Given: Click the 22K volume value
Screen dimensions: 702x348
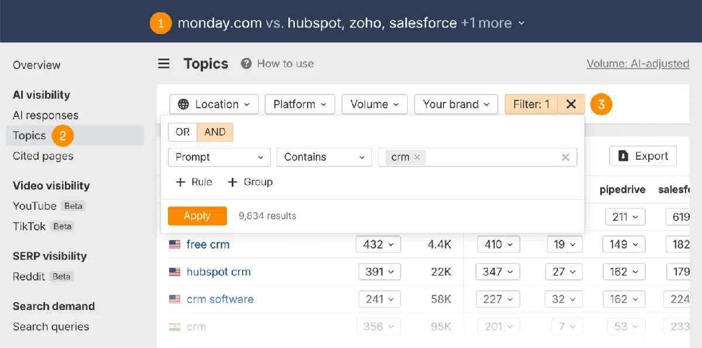Looking at the screenshot, I should click(441, 272).
